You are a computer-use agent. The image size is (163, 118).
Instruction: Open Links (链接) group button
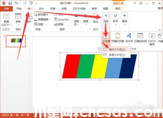(x=86, y=19)
